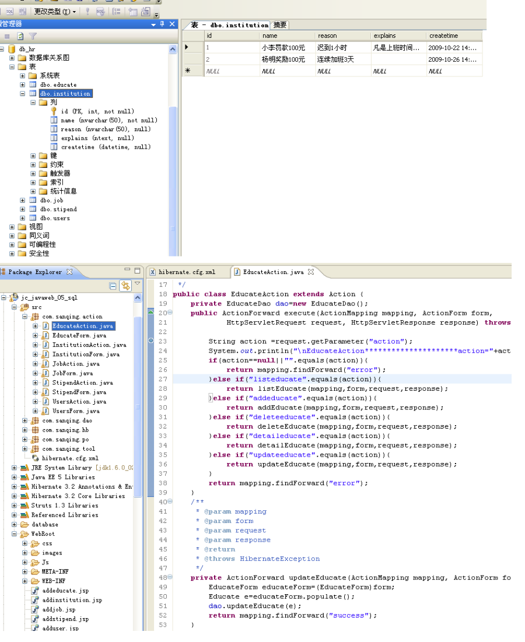Expand the dbo.educate table node

point(23,85)
